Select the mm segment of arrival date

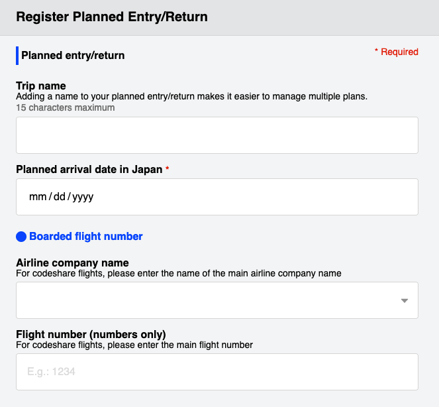coord(38,197)
